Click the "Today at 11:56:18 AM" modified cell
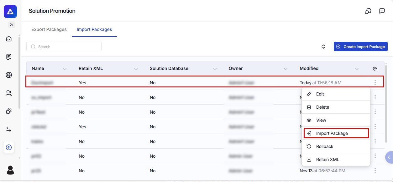The image size is (393, 182). pos(321,83)
